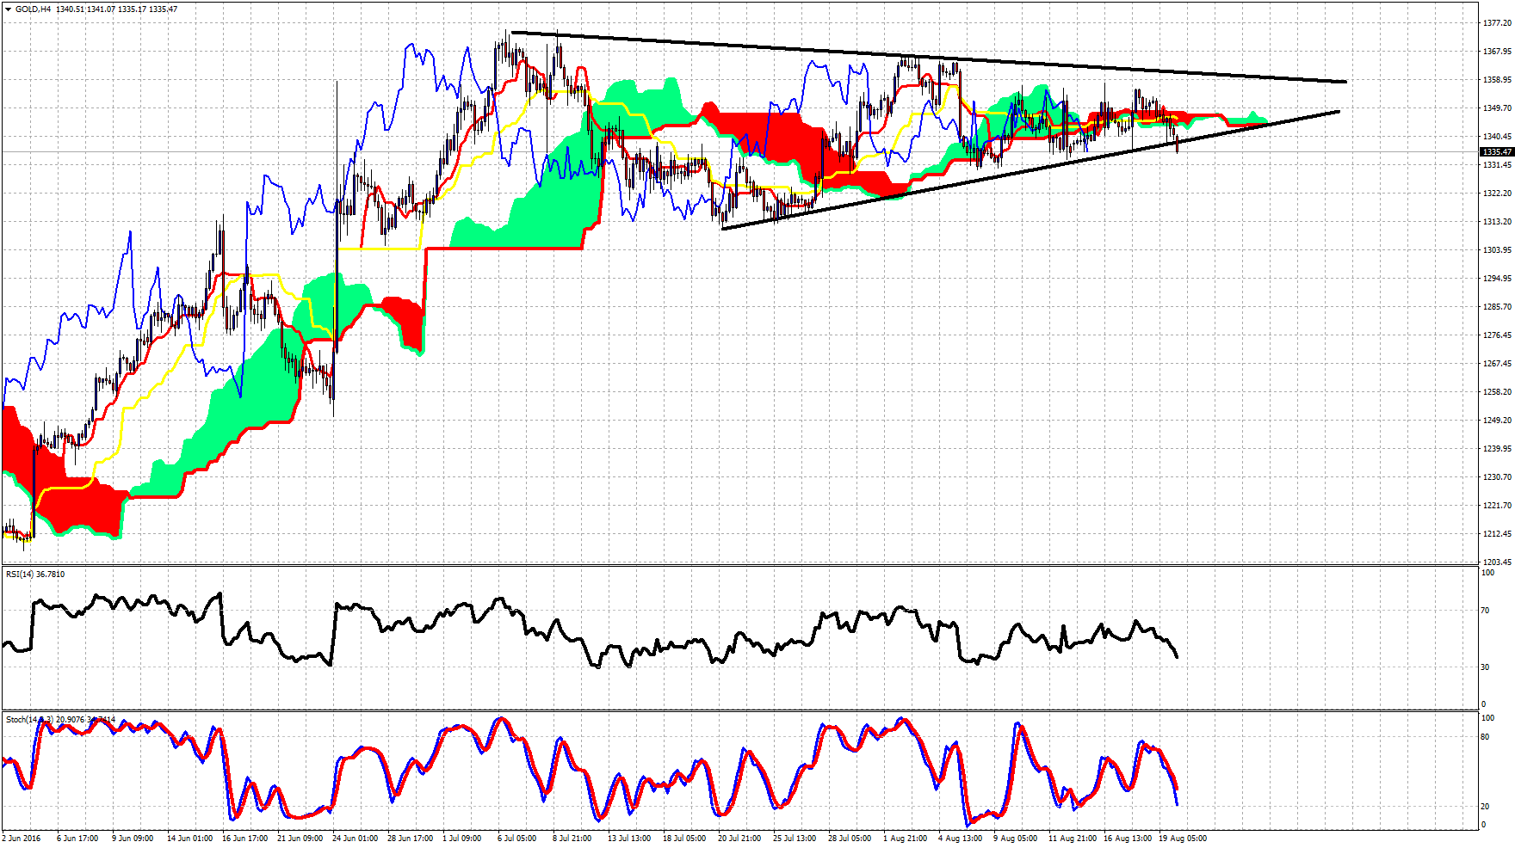Click the 1258.20 price axis label
Screen dimensions: 1515x848
click(x=1497, y=392)
